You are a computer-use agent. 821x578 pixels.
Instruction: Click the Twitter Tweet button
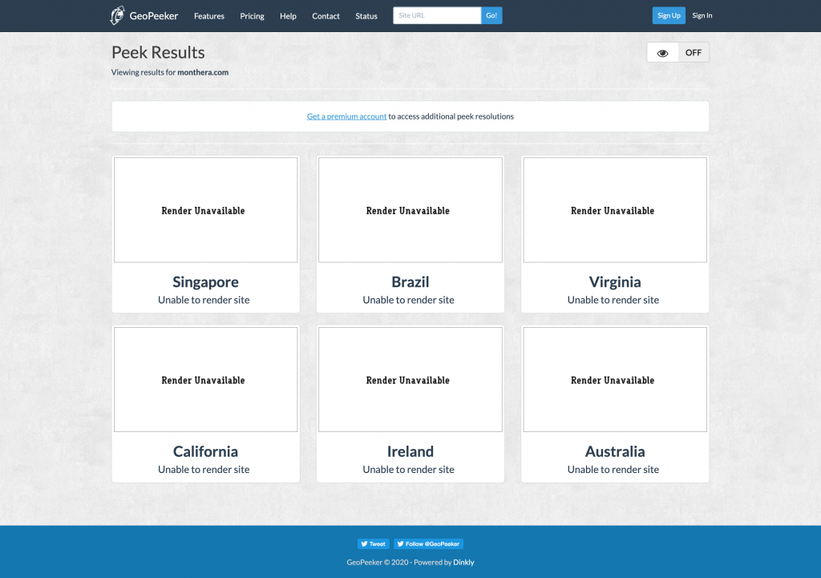tap(373, 544)
